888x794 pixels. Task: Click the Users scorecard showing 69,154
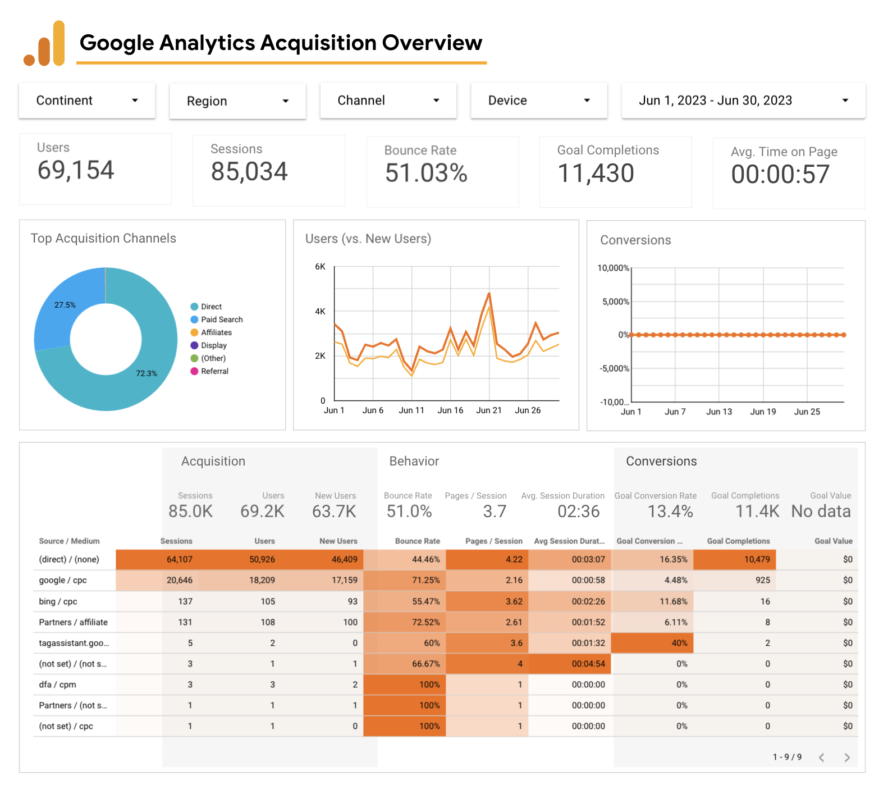pos(95,169)
